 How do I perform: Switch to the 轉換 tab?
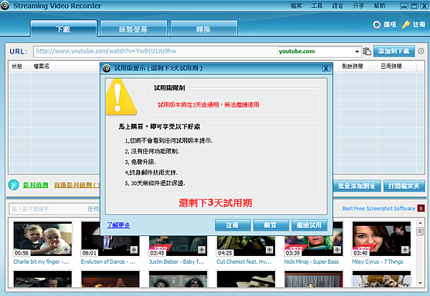tap(204, 29)
